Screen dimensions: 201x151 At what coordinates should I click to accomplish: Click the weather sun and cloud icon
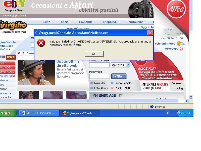click(x=180, y=44)
